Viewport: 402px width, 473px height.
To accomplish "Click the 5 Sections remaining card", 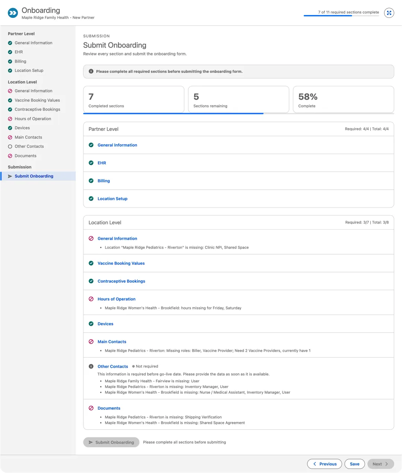I will pos(239,99).
